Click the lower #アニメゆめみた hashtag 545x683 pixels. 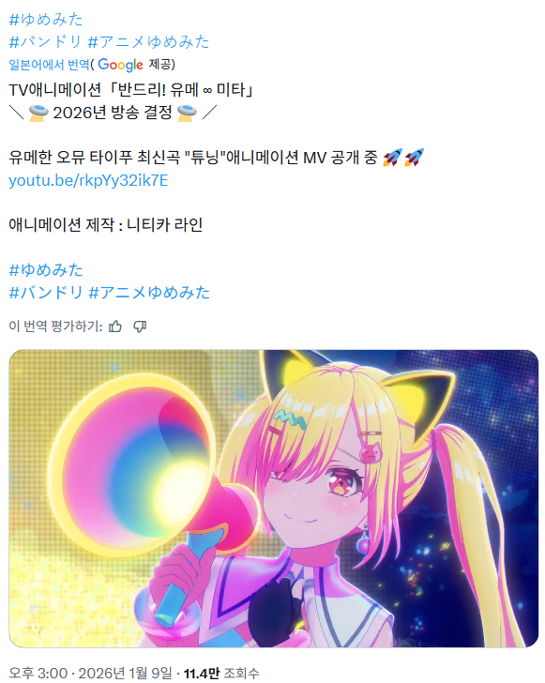[x=148, y=293]
